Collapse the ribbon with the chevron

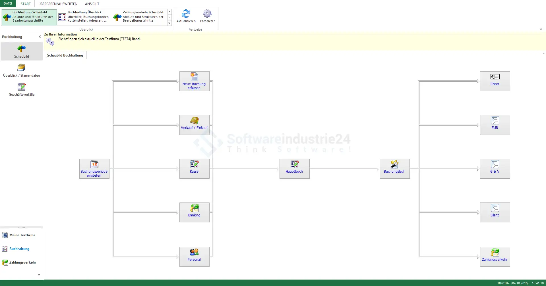pos(541,29)
